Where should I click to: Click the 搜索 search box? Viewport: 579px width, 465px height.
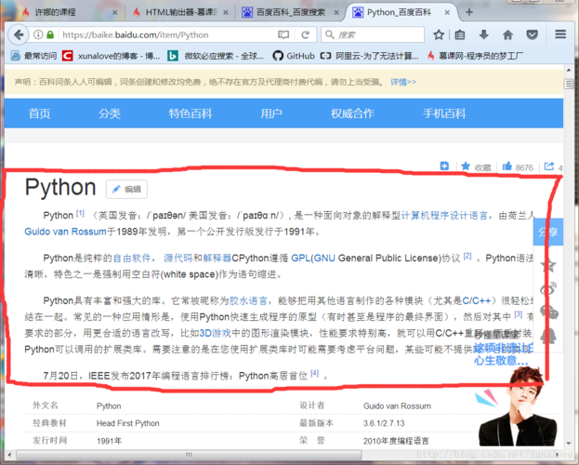(373, 34)
